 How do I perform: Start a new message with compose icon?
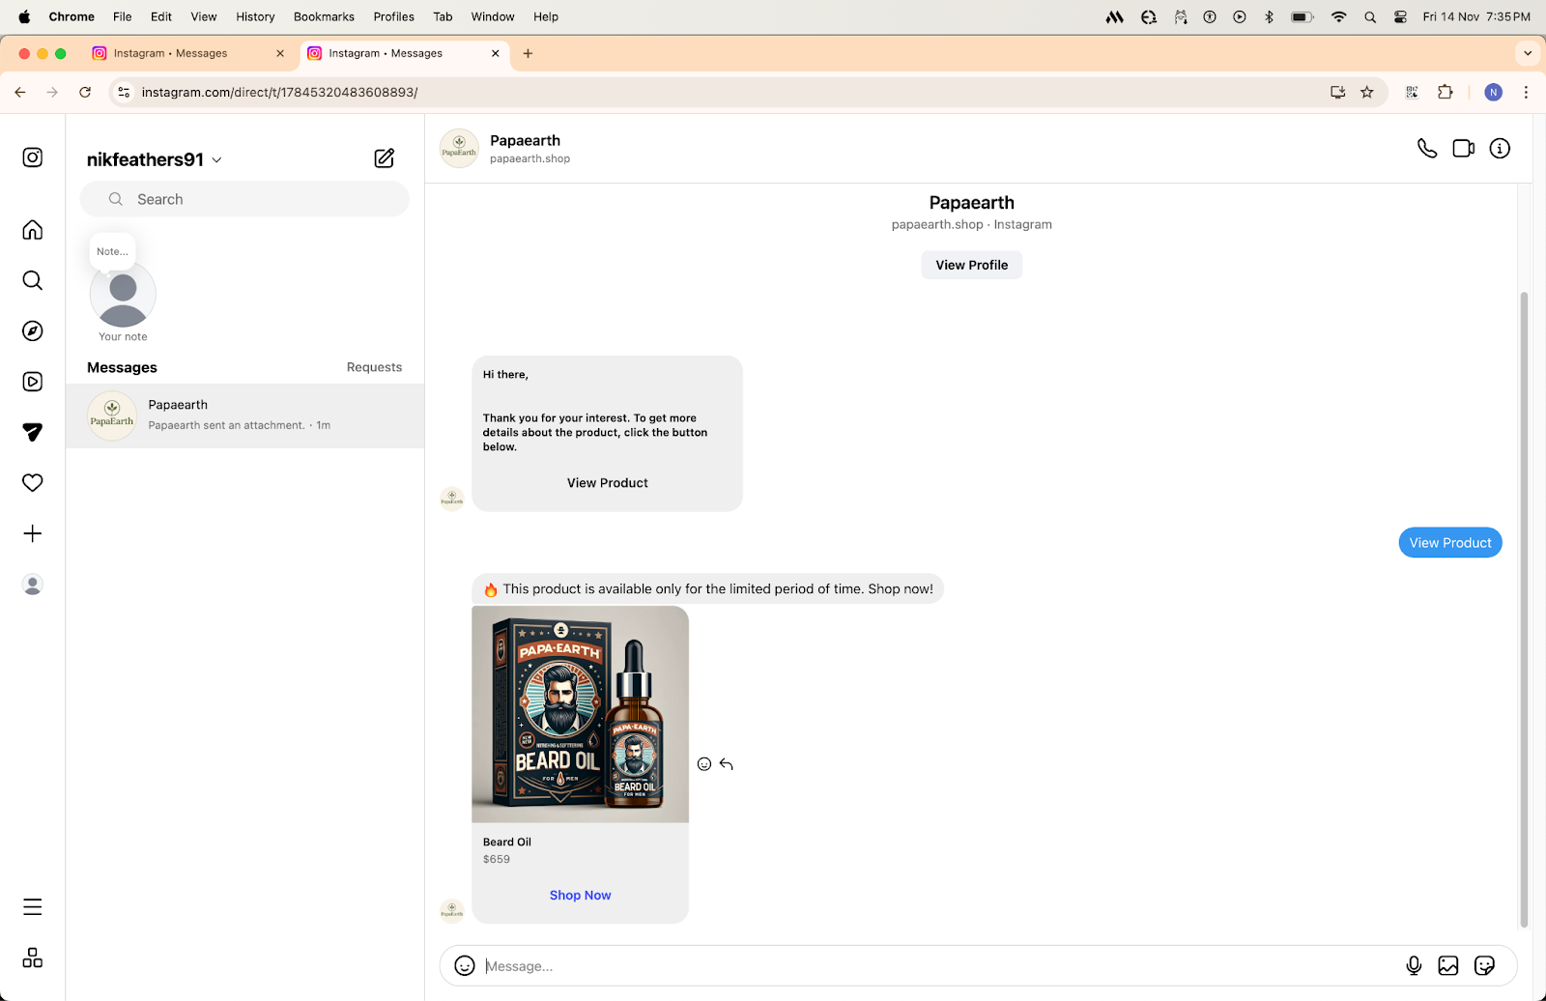tap(384, 158)
